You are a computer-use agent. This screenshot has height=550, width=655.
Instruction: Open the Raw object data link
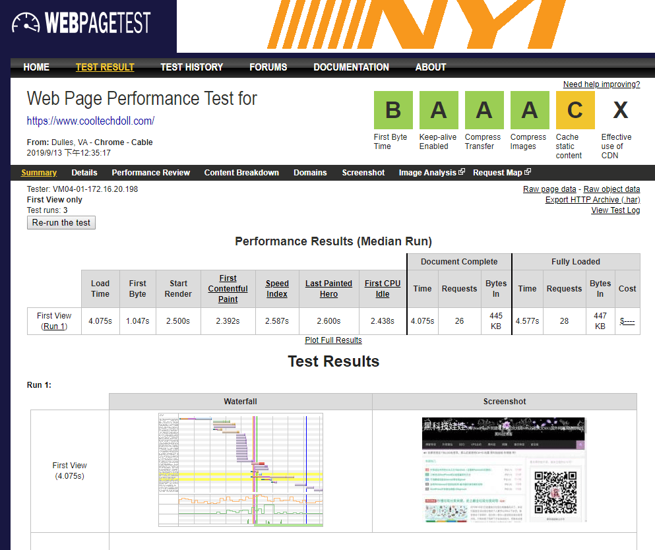pyautogui.click(x=611, y=189)
